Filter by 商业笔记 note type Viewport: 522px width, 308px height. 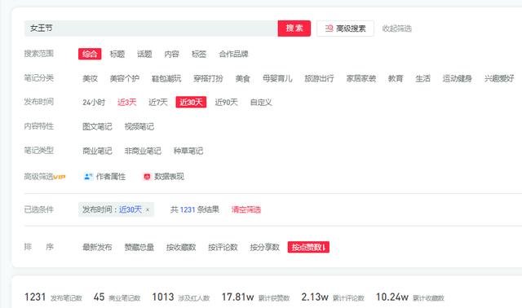tap(97, 151)
